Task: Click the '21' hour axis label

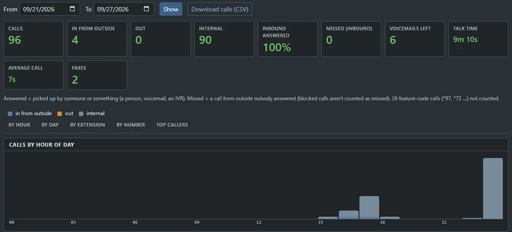Action: [444, 222]
